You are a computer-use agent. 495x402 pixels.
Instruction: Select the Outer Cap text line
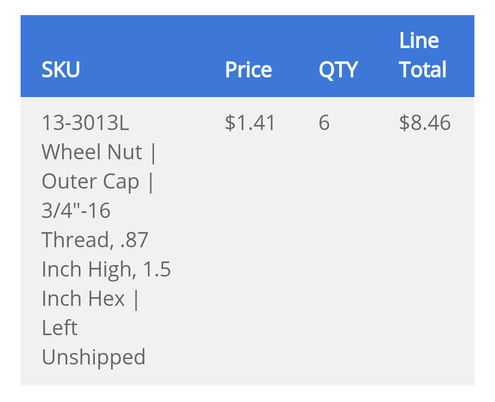90,181
